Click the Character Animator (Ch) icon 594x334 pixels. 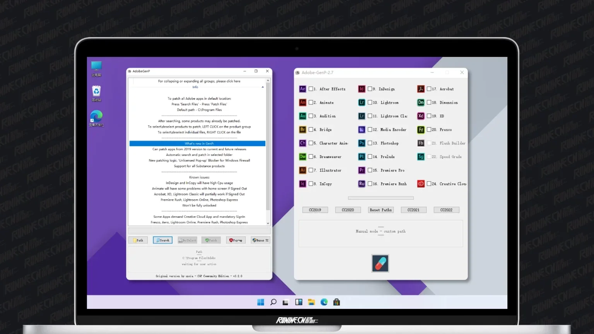tap(303, 143)
